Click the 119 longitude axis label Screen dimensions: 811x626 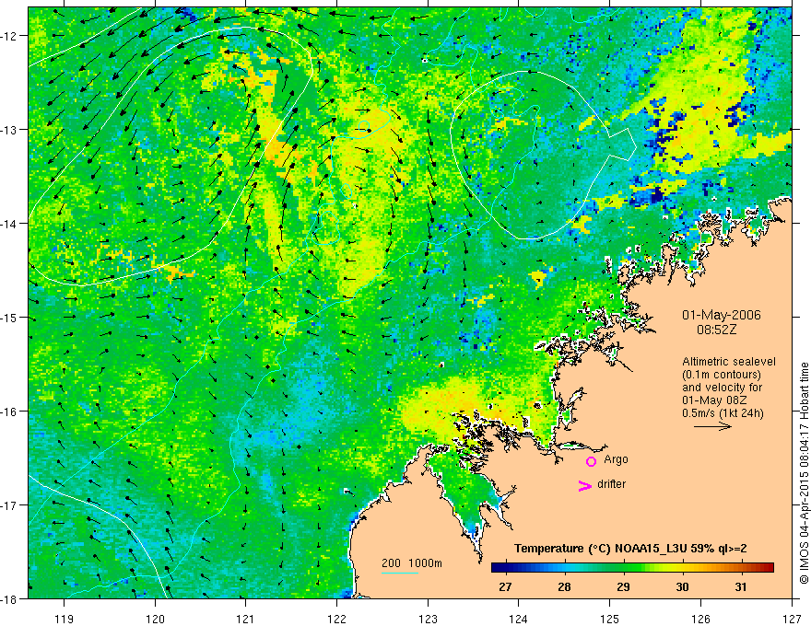(x=65, y=619)
